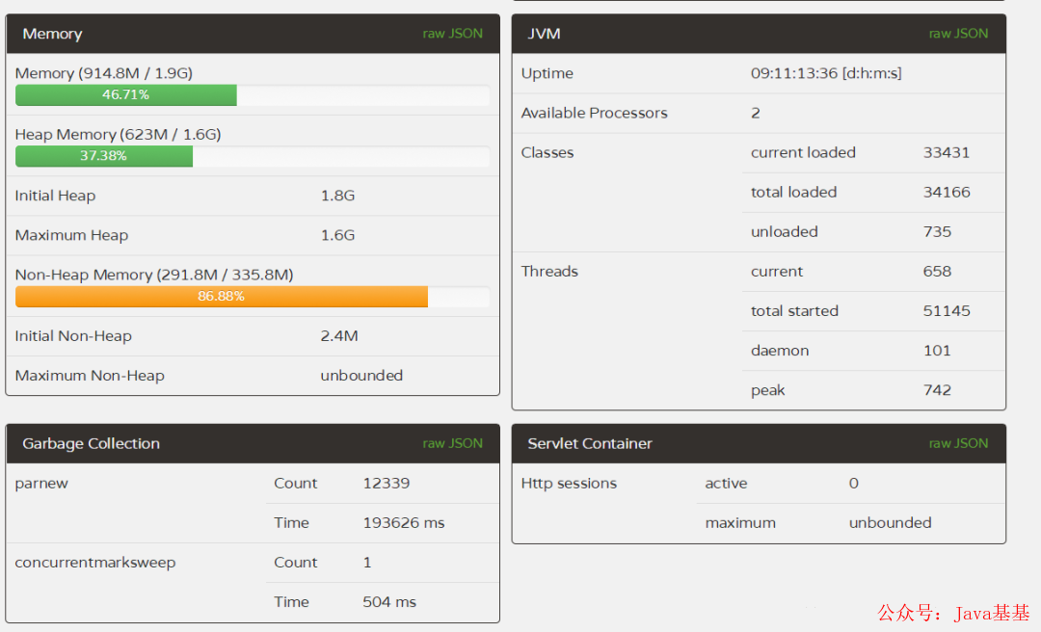Click the Maximum Heap value 1.6G
The image size is (1041, 632).
coord(337,235)
